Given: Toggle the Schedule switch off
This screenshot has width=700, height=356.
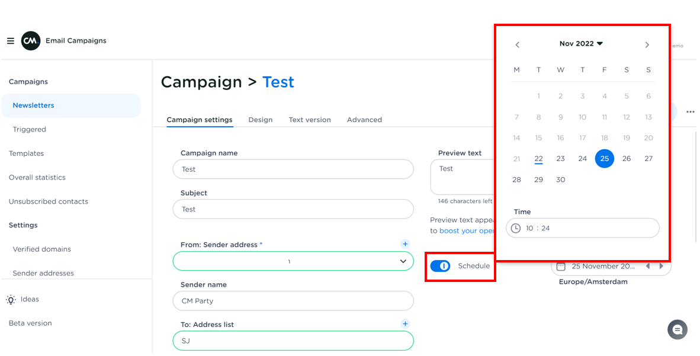Looking at the screenshot, I should tap(440, 266).
